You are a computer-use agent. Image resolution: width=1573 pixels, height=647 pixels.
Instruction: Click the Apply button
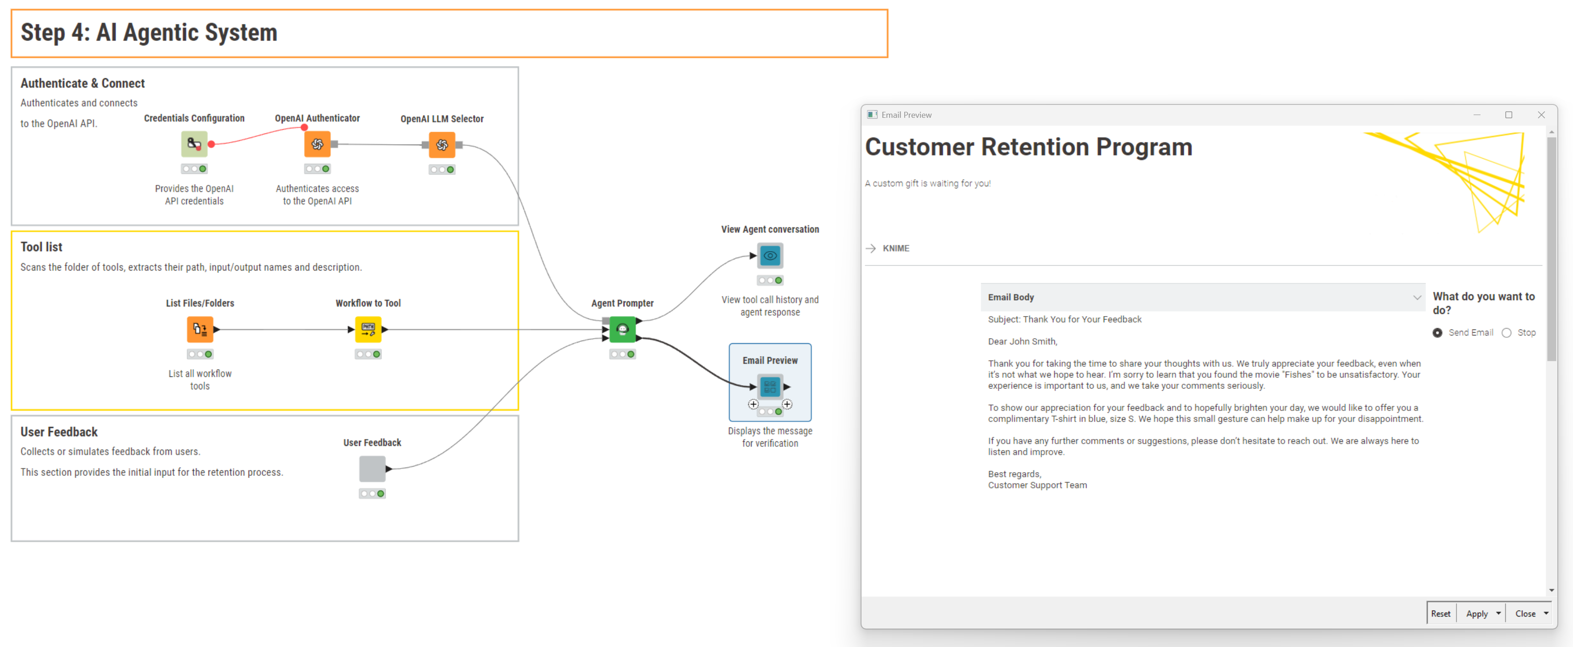(x=1476, y=613)
